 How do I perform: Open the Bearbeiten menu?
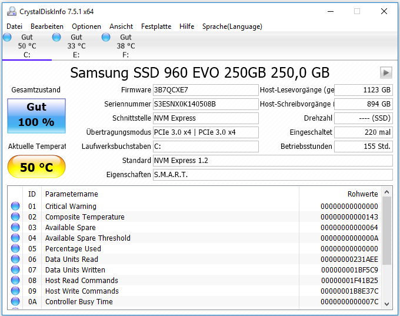pos(47,26)
